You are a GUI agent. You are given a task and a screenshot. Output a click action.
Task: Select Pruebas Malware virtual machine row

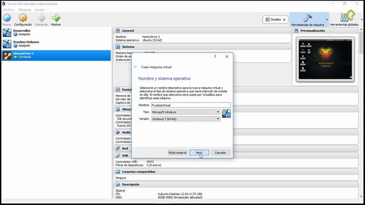tap(56, 44)
